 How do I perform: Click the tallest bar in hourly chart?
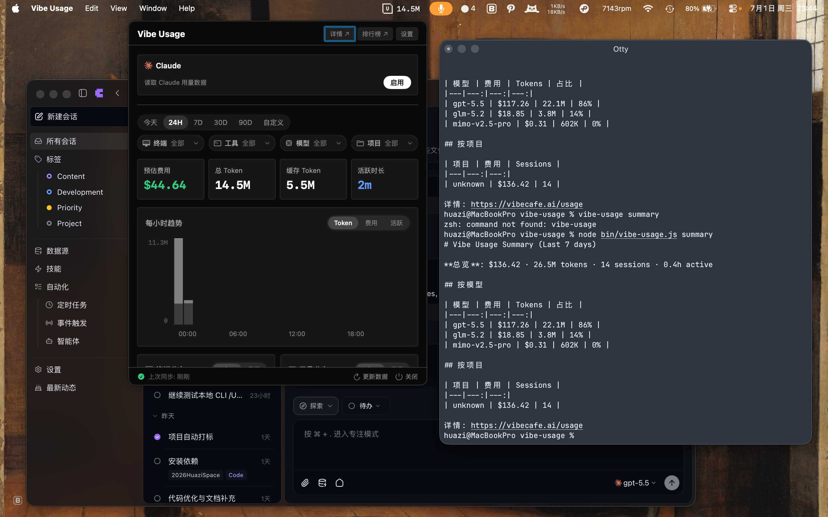(x=178, y=281)
